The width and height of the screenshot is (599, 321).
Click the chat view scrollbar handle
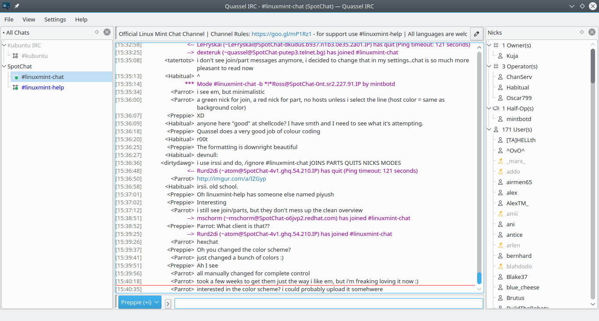pos(479,278)
